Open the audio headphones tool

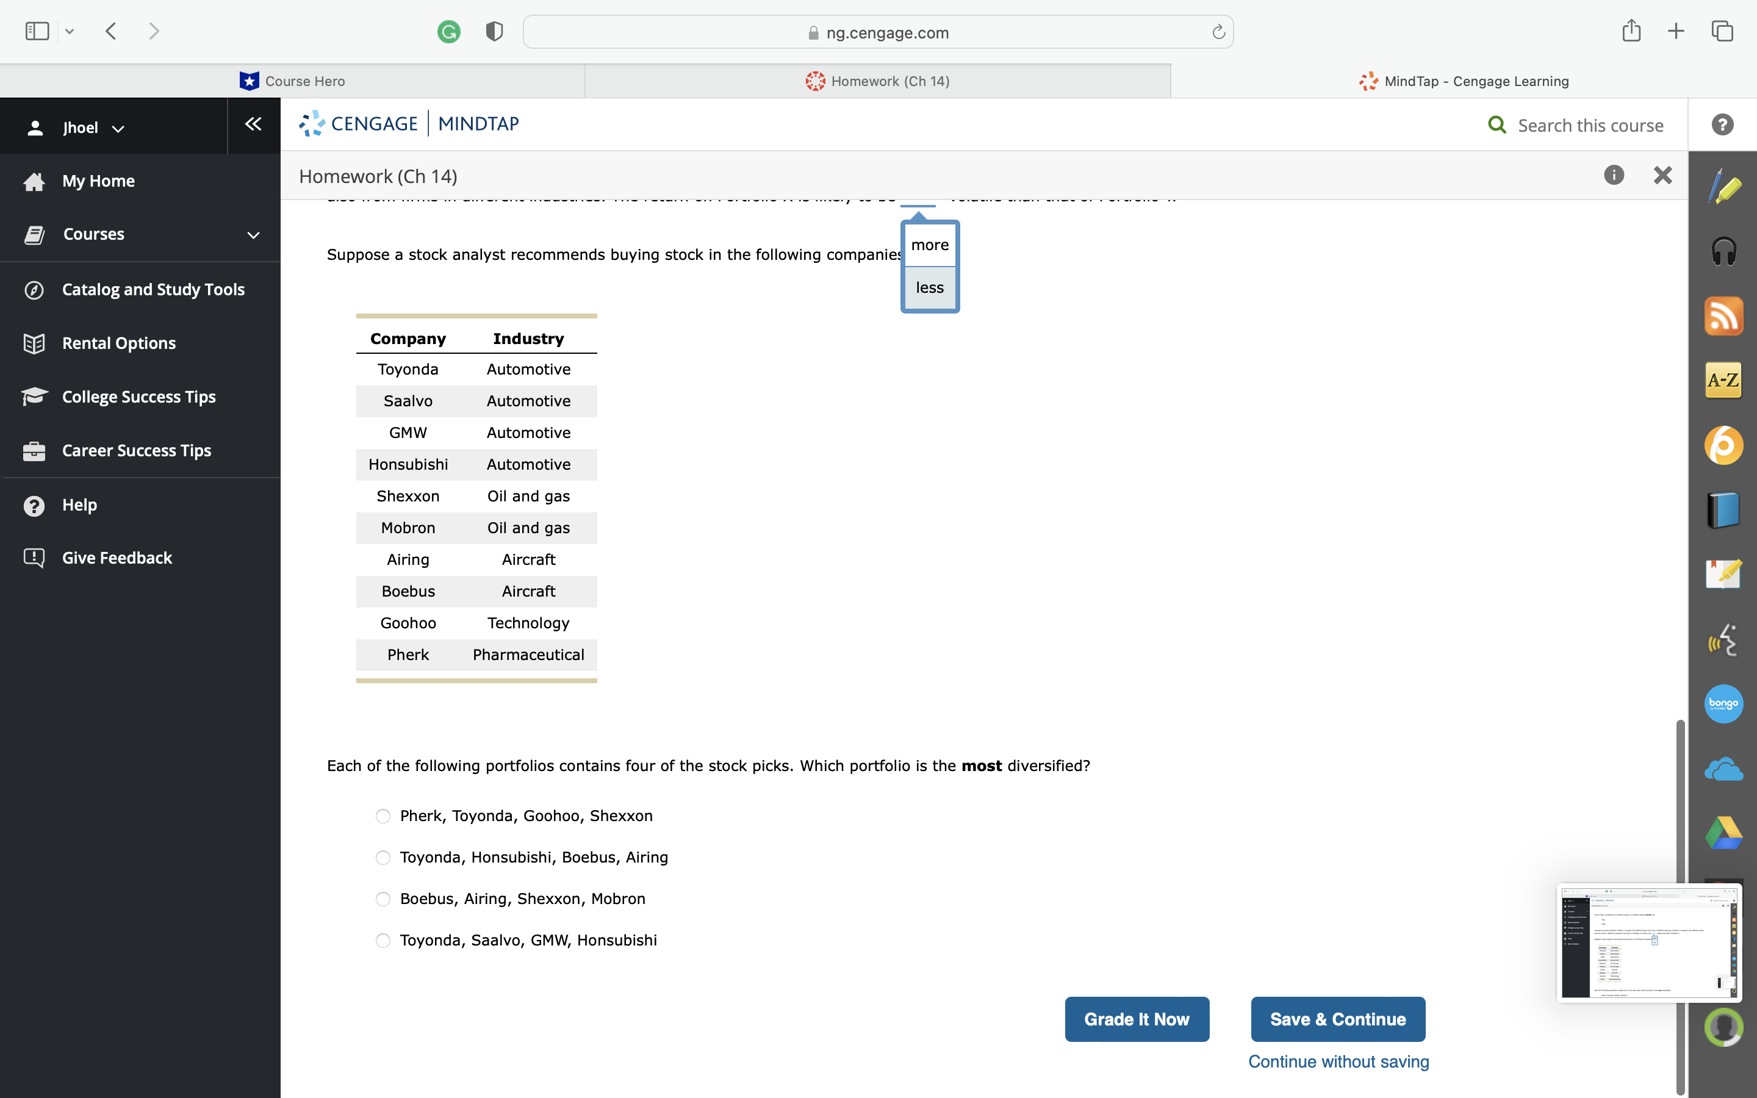1724,251
